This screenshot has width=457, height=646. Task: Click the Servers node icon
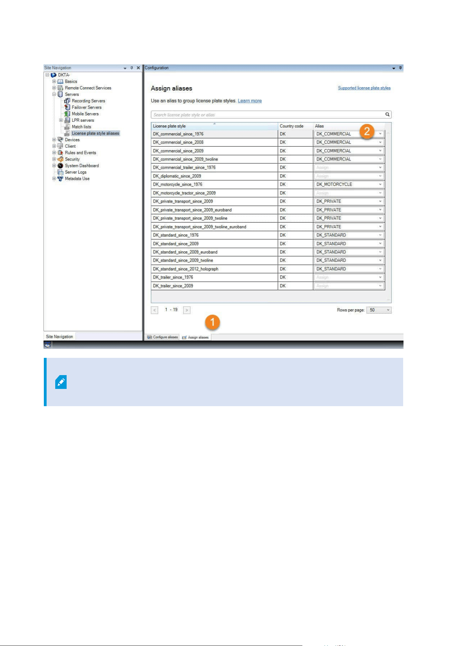[60, 94]
